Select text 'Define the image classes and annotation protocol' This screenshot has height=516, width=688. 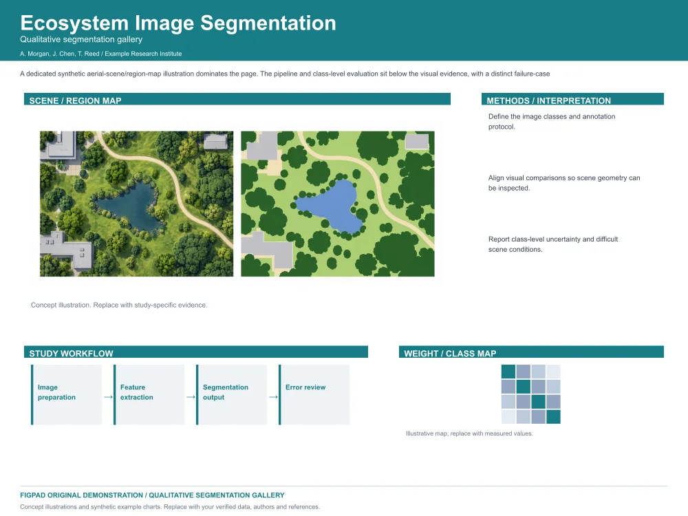coord(552,122)
